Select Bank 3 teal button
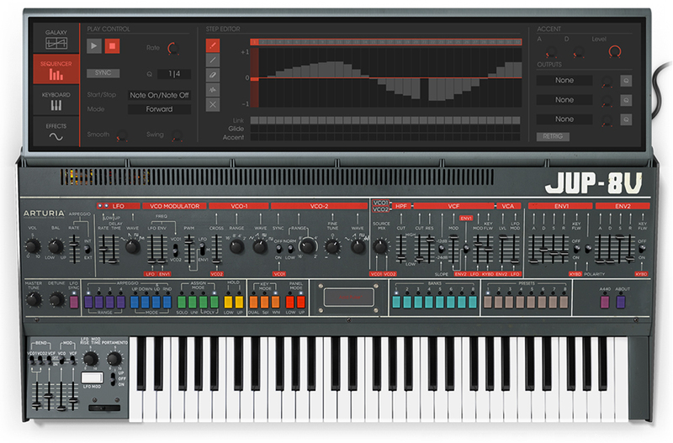The height and width of the screenshot is (443, 673). tap(418, 302)
